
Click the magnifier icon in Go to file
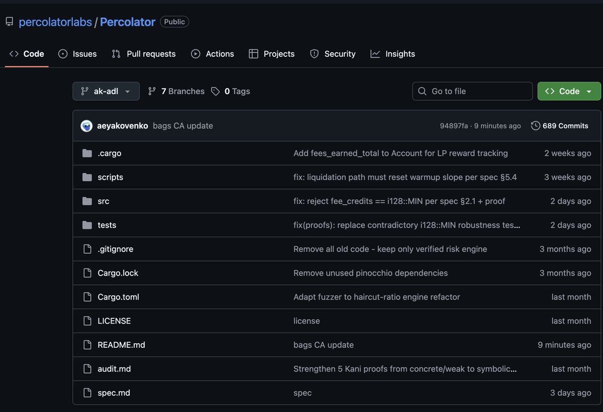(x=423, y=91)
